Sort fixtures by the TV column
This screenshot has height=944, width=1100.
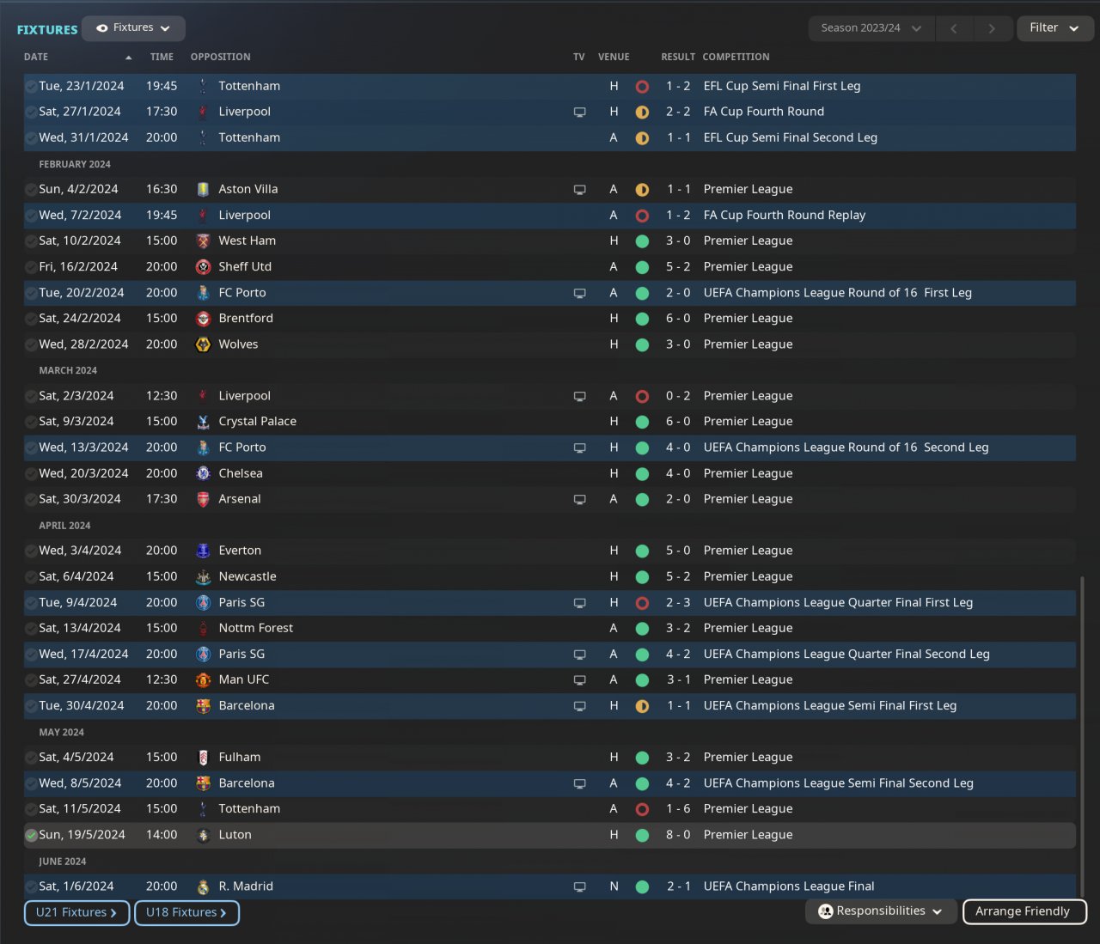(x=579, y=57)
